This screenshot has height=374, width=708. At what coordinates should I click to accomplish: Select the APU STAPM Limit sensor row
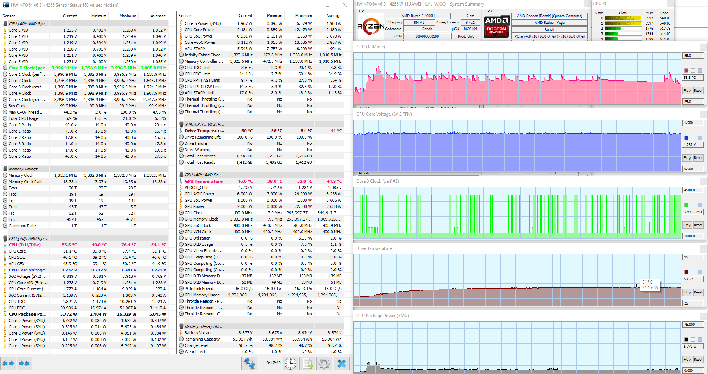(x=260, y=93)
